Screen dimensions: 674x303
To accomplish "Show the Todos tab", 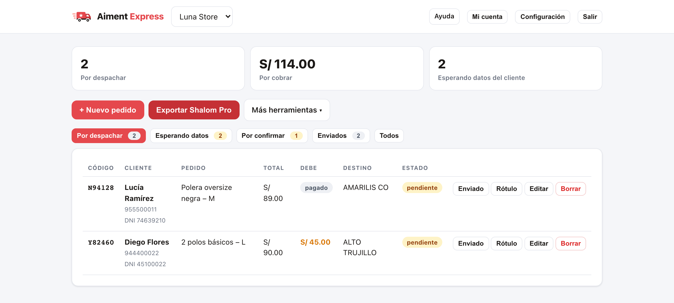I will click(389, 136).
